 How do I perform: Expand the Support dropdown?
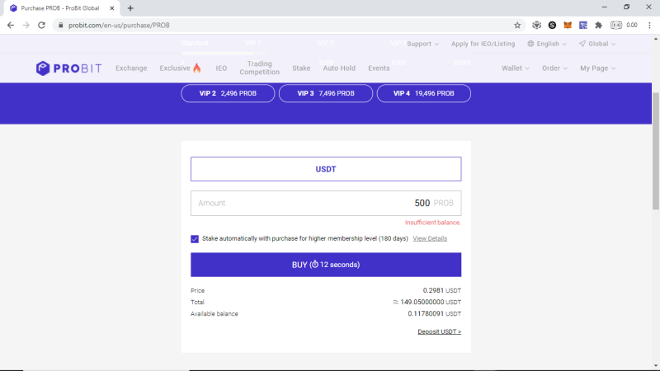pos(422,44)
